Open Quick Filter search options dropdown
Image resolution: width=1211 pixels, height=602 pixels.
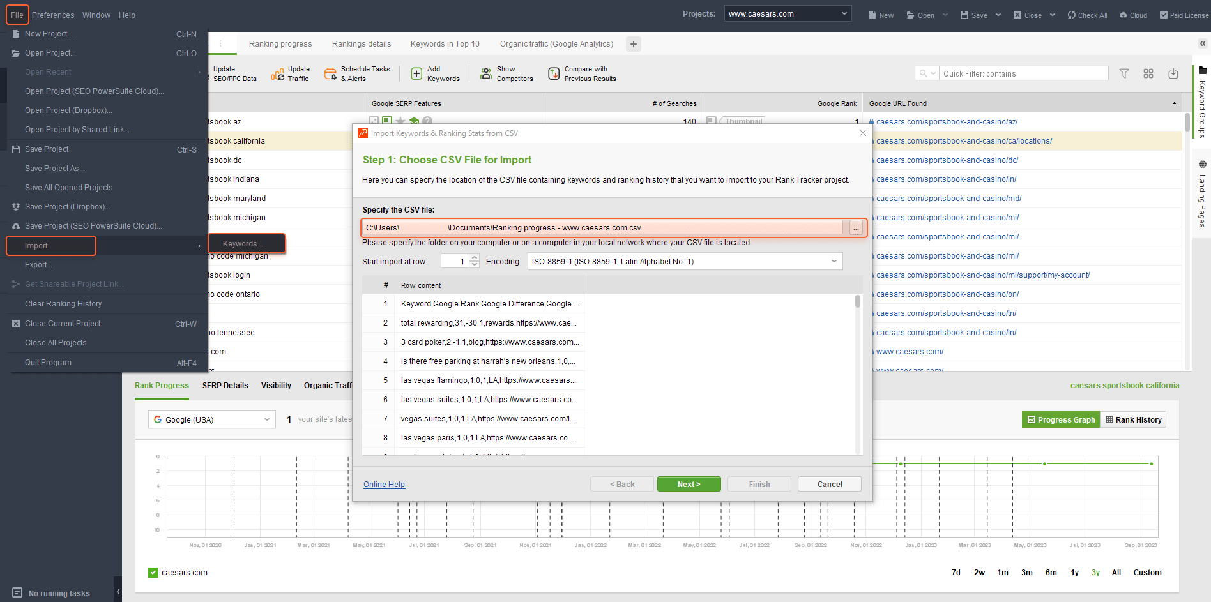(927, 73)
